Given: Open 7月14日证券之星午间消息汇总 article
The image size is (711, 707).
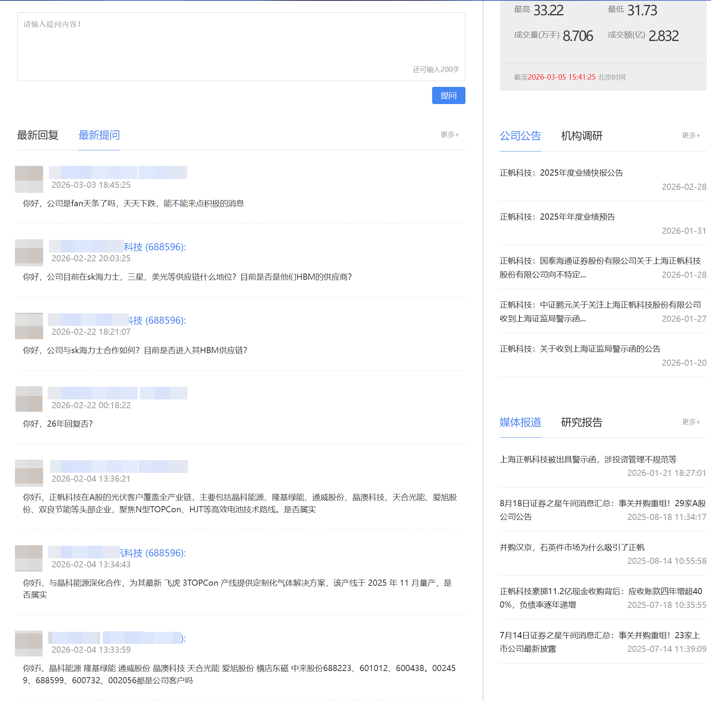Looking at the screenshot, I should point(600,642).
